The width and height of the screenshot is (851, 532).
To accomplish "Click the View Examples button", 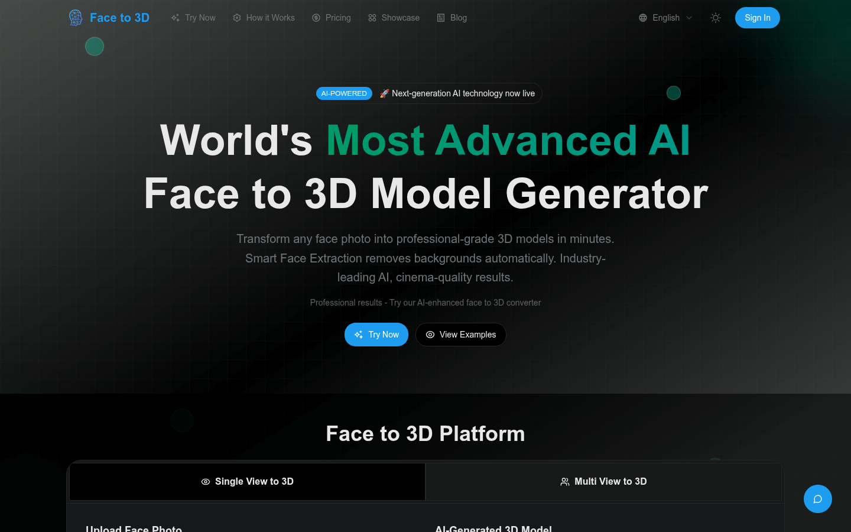I will pyautogui.click(x=460, y=335).
